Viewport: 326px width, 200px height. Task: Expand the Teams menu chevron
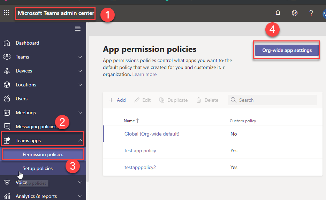coord(80,57)
